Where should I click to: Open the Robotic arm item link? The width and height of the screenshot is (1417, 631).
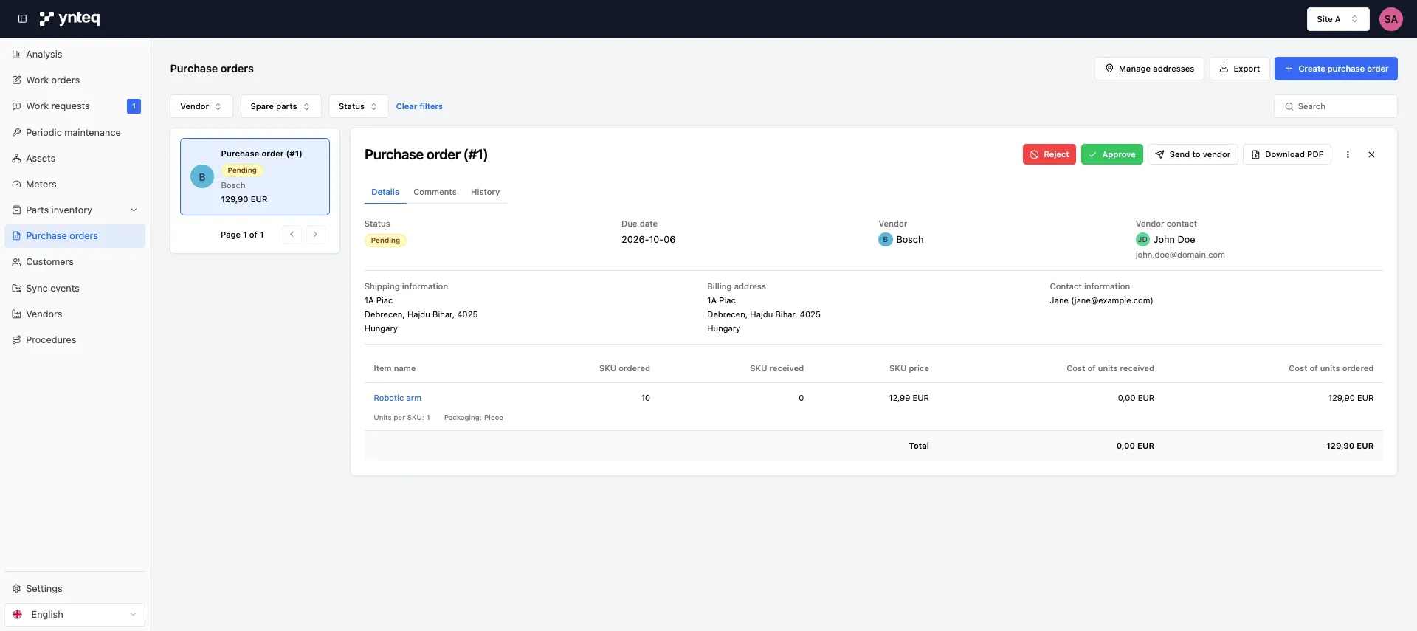click(397, 398)
